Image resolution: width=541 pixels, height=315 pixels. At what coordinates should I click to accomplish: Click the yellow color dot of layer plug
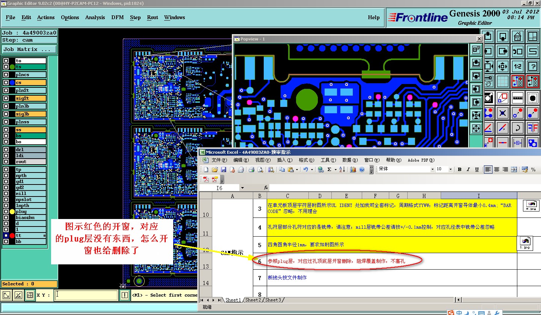(12, 211)
